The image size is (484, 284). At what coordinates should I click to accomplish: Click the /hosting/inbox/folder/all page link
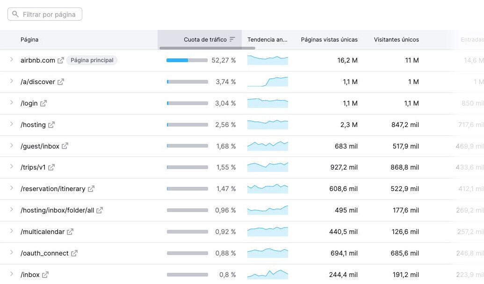pyautogui.click(x=57, y=210)
